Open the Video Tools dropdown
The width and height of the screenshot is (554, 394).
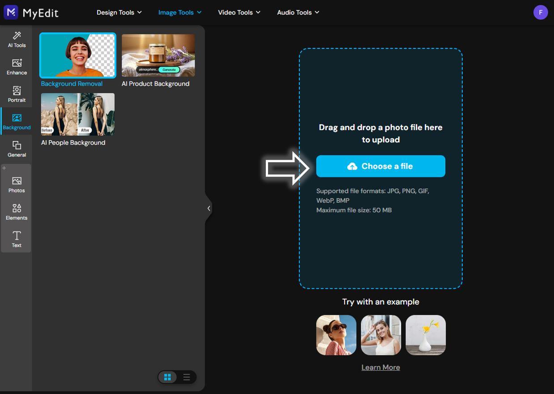[x=239, y=12]
